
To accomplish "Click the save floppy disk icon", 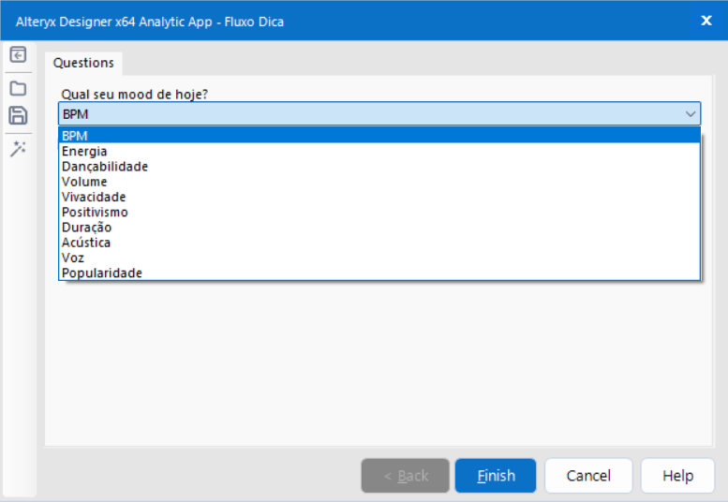I will [18, 115].
